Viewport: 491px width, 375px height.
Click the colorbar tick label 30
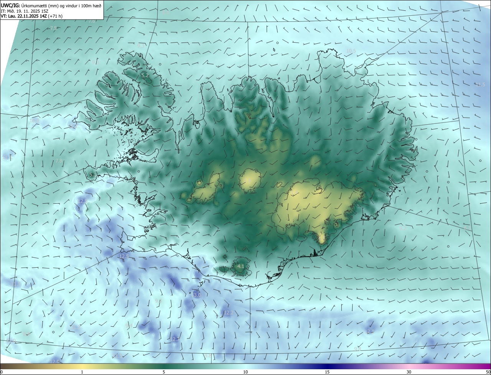tap(409, 372)
